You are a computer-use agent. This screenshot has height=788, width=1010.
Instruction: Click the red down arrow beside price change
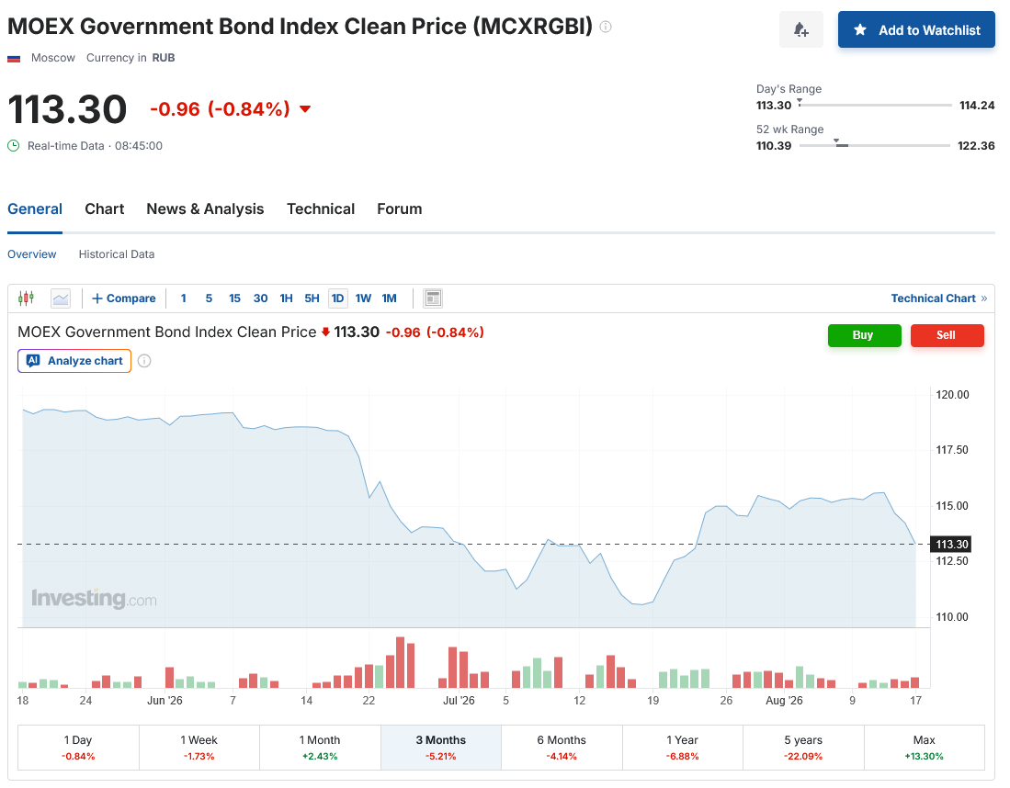coord(305,108)
